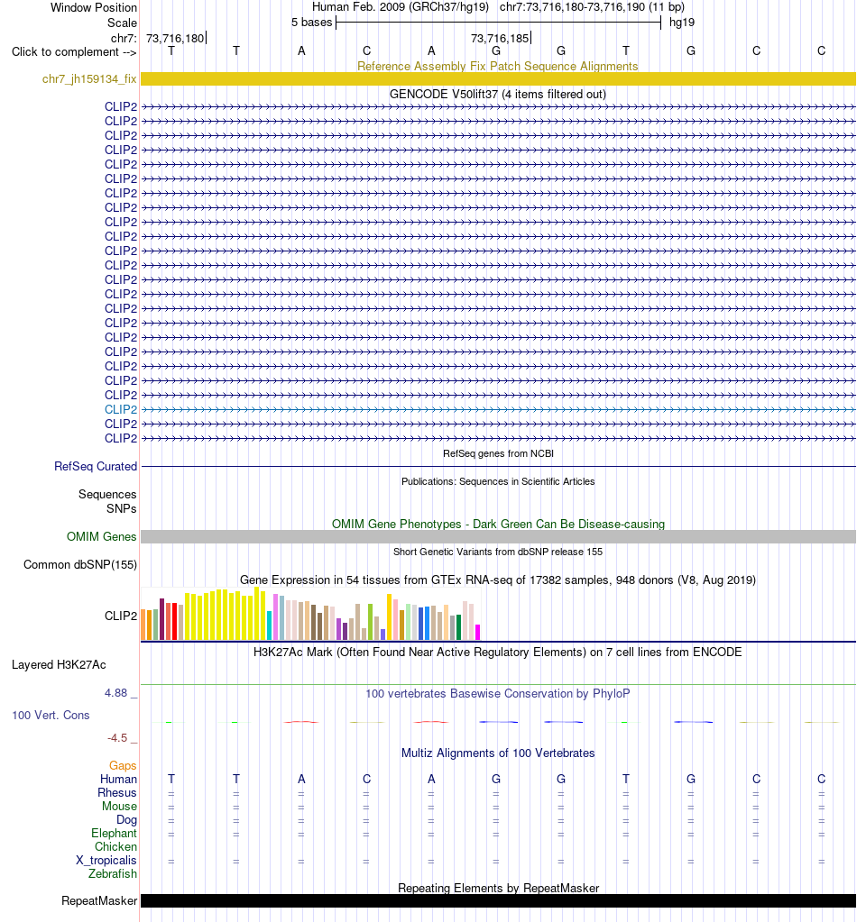Click the GTEx tissue expression bar chart

click(311, 613)
